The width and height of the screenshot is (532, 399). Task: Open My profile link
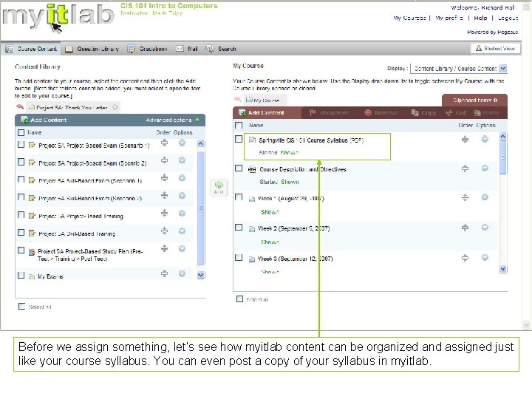(x=449, y=18)
